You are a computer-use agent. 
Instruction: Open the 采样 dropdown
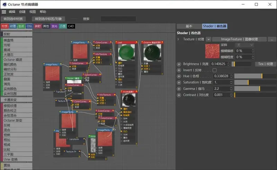244,45
